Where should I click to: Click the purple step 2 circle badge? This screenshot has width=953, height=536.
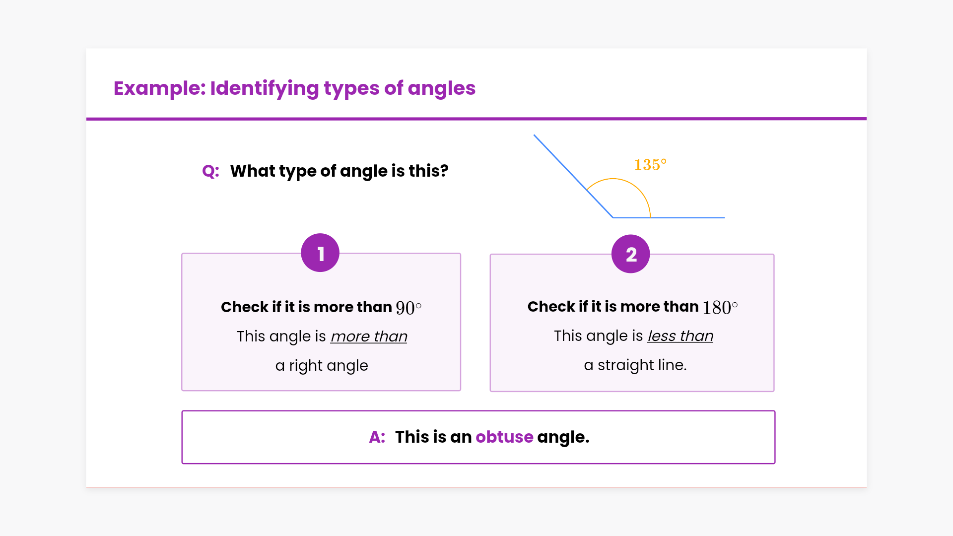coord(630,254)
